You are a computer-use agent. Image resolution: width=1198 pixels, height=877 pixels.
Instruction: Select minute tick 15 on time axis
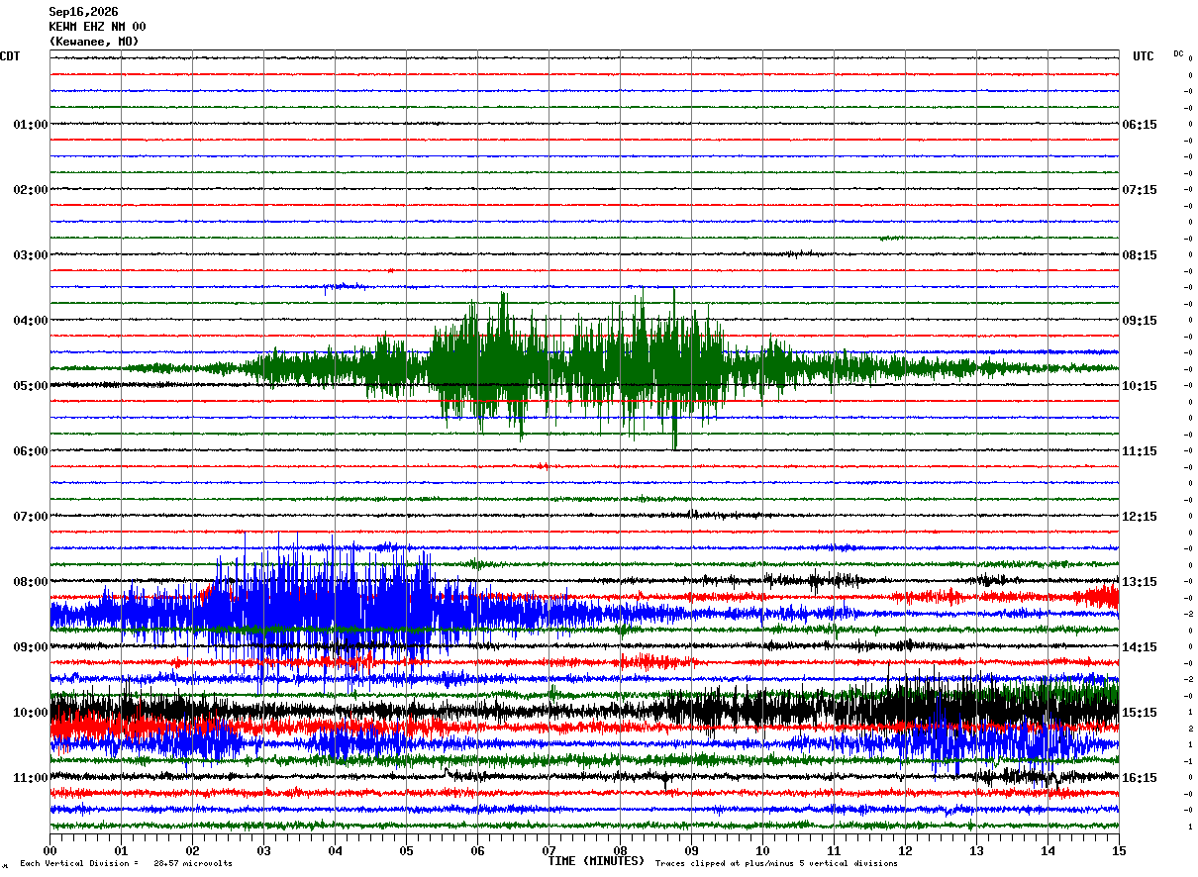[x=1118, y=850]
